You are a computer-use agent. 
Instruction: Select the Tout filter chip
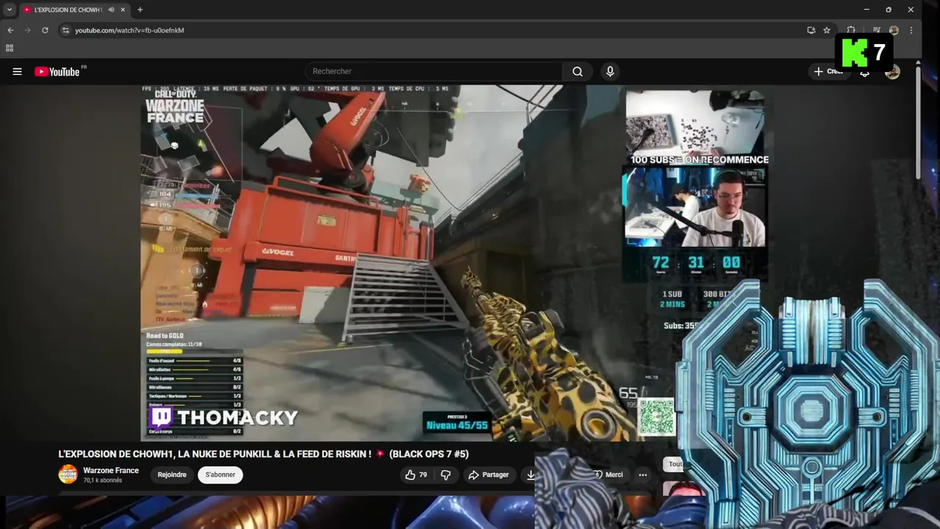(x=674, y=464)
